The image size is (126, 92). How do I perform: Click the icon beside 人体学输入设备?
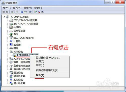click(11, 58)
